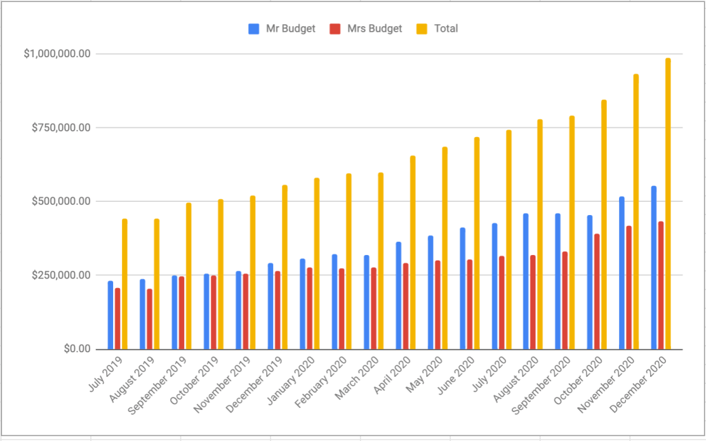Select the yellow Total bar for November 2020
Screen dimensions: 706x441
[636, 212]
